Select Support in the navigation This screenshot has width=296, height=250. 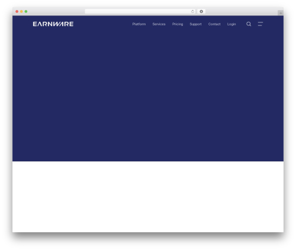195,24
